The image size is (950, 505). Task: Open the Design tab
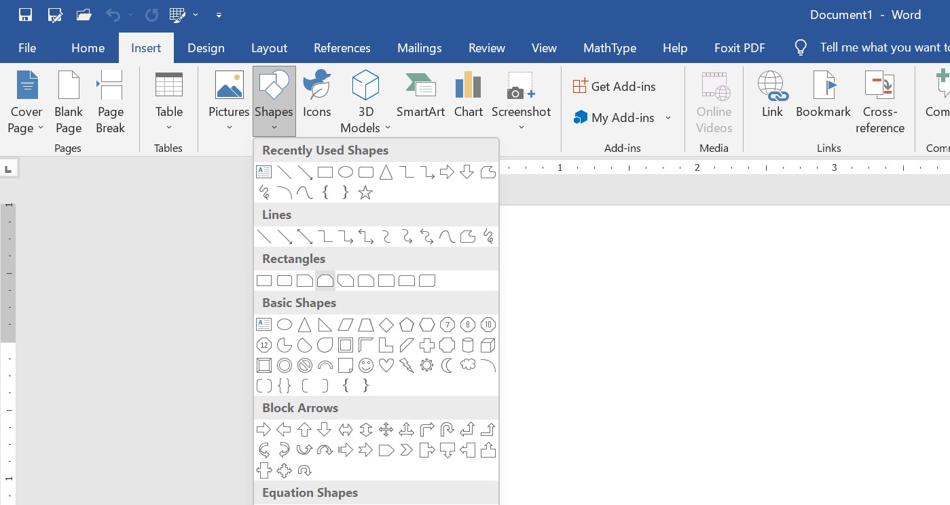(206, 48)
